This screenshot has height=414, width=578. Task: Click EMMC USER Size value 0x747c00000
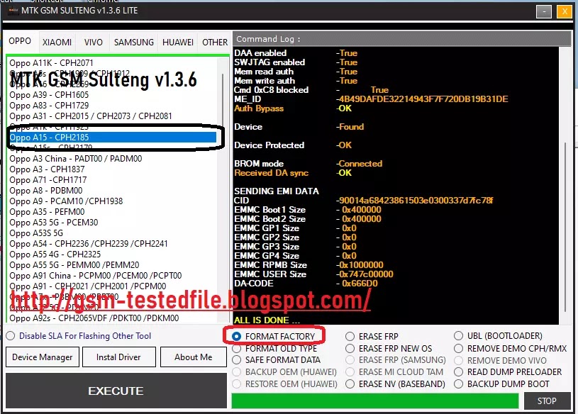(x=365, y=274)
